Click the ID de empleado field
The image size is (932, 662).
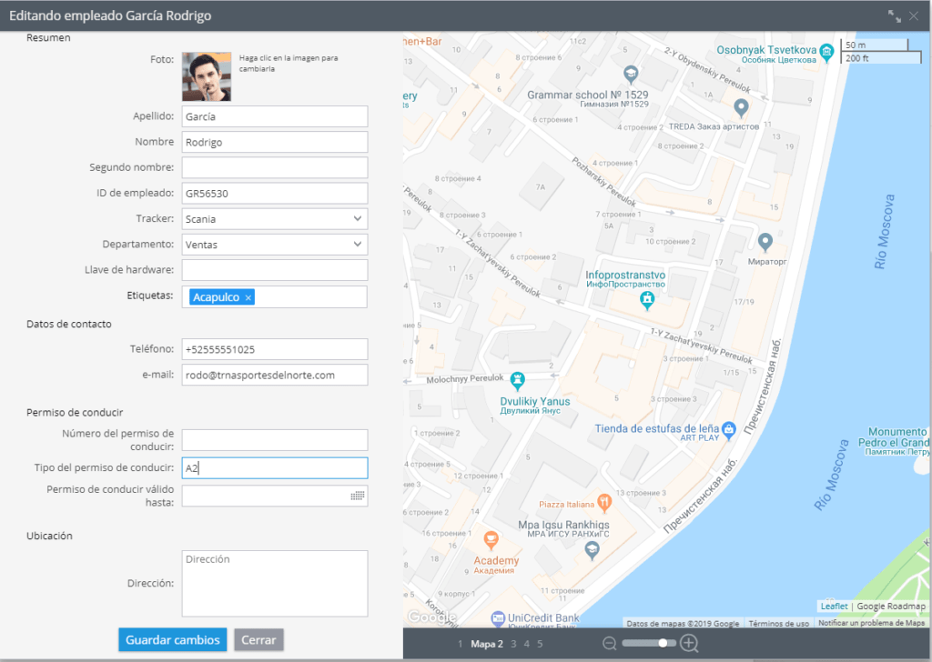point(275,194)
